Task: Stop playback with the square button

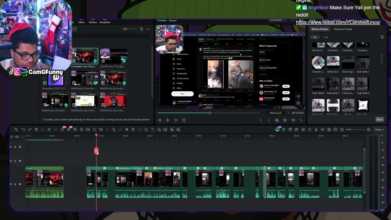Action: (x=184, y=120)
